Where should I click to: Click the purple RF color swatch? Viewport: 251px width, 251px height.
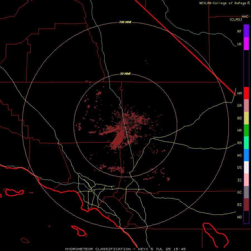pyautogui.click(x=246, y=31)
